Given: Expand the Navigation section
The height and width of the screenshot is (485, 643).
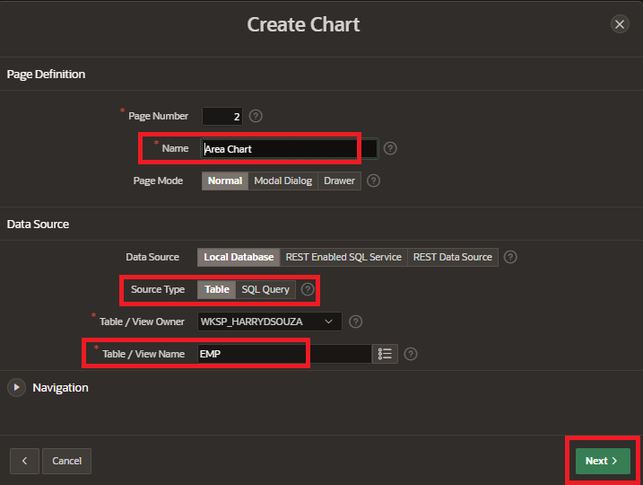Looking at the screenshot, I should 17,387.
